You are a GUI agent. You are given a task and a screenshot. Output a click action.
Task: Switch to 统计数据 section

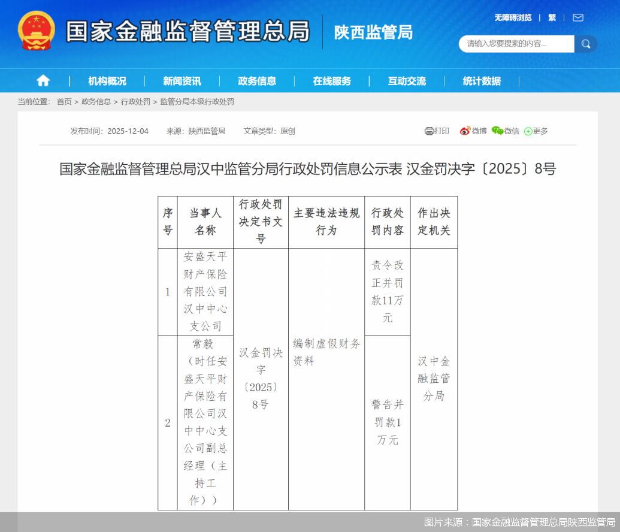(x=481, y=80)
